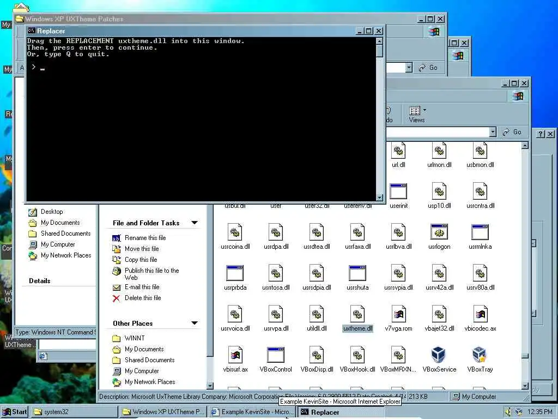Select the usrcoina.dll file icon

tap(235, 232)
